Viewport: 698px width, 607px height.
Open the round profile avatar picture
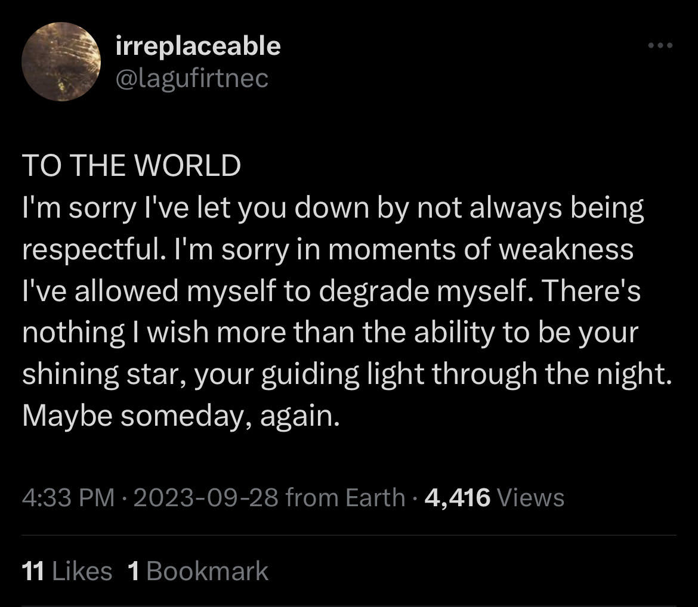click(61, 62)
